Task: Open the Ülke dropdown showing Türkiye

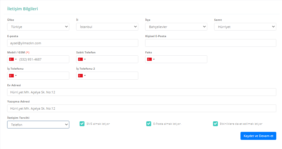Action: point(38,27)
